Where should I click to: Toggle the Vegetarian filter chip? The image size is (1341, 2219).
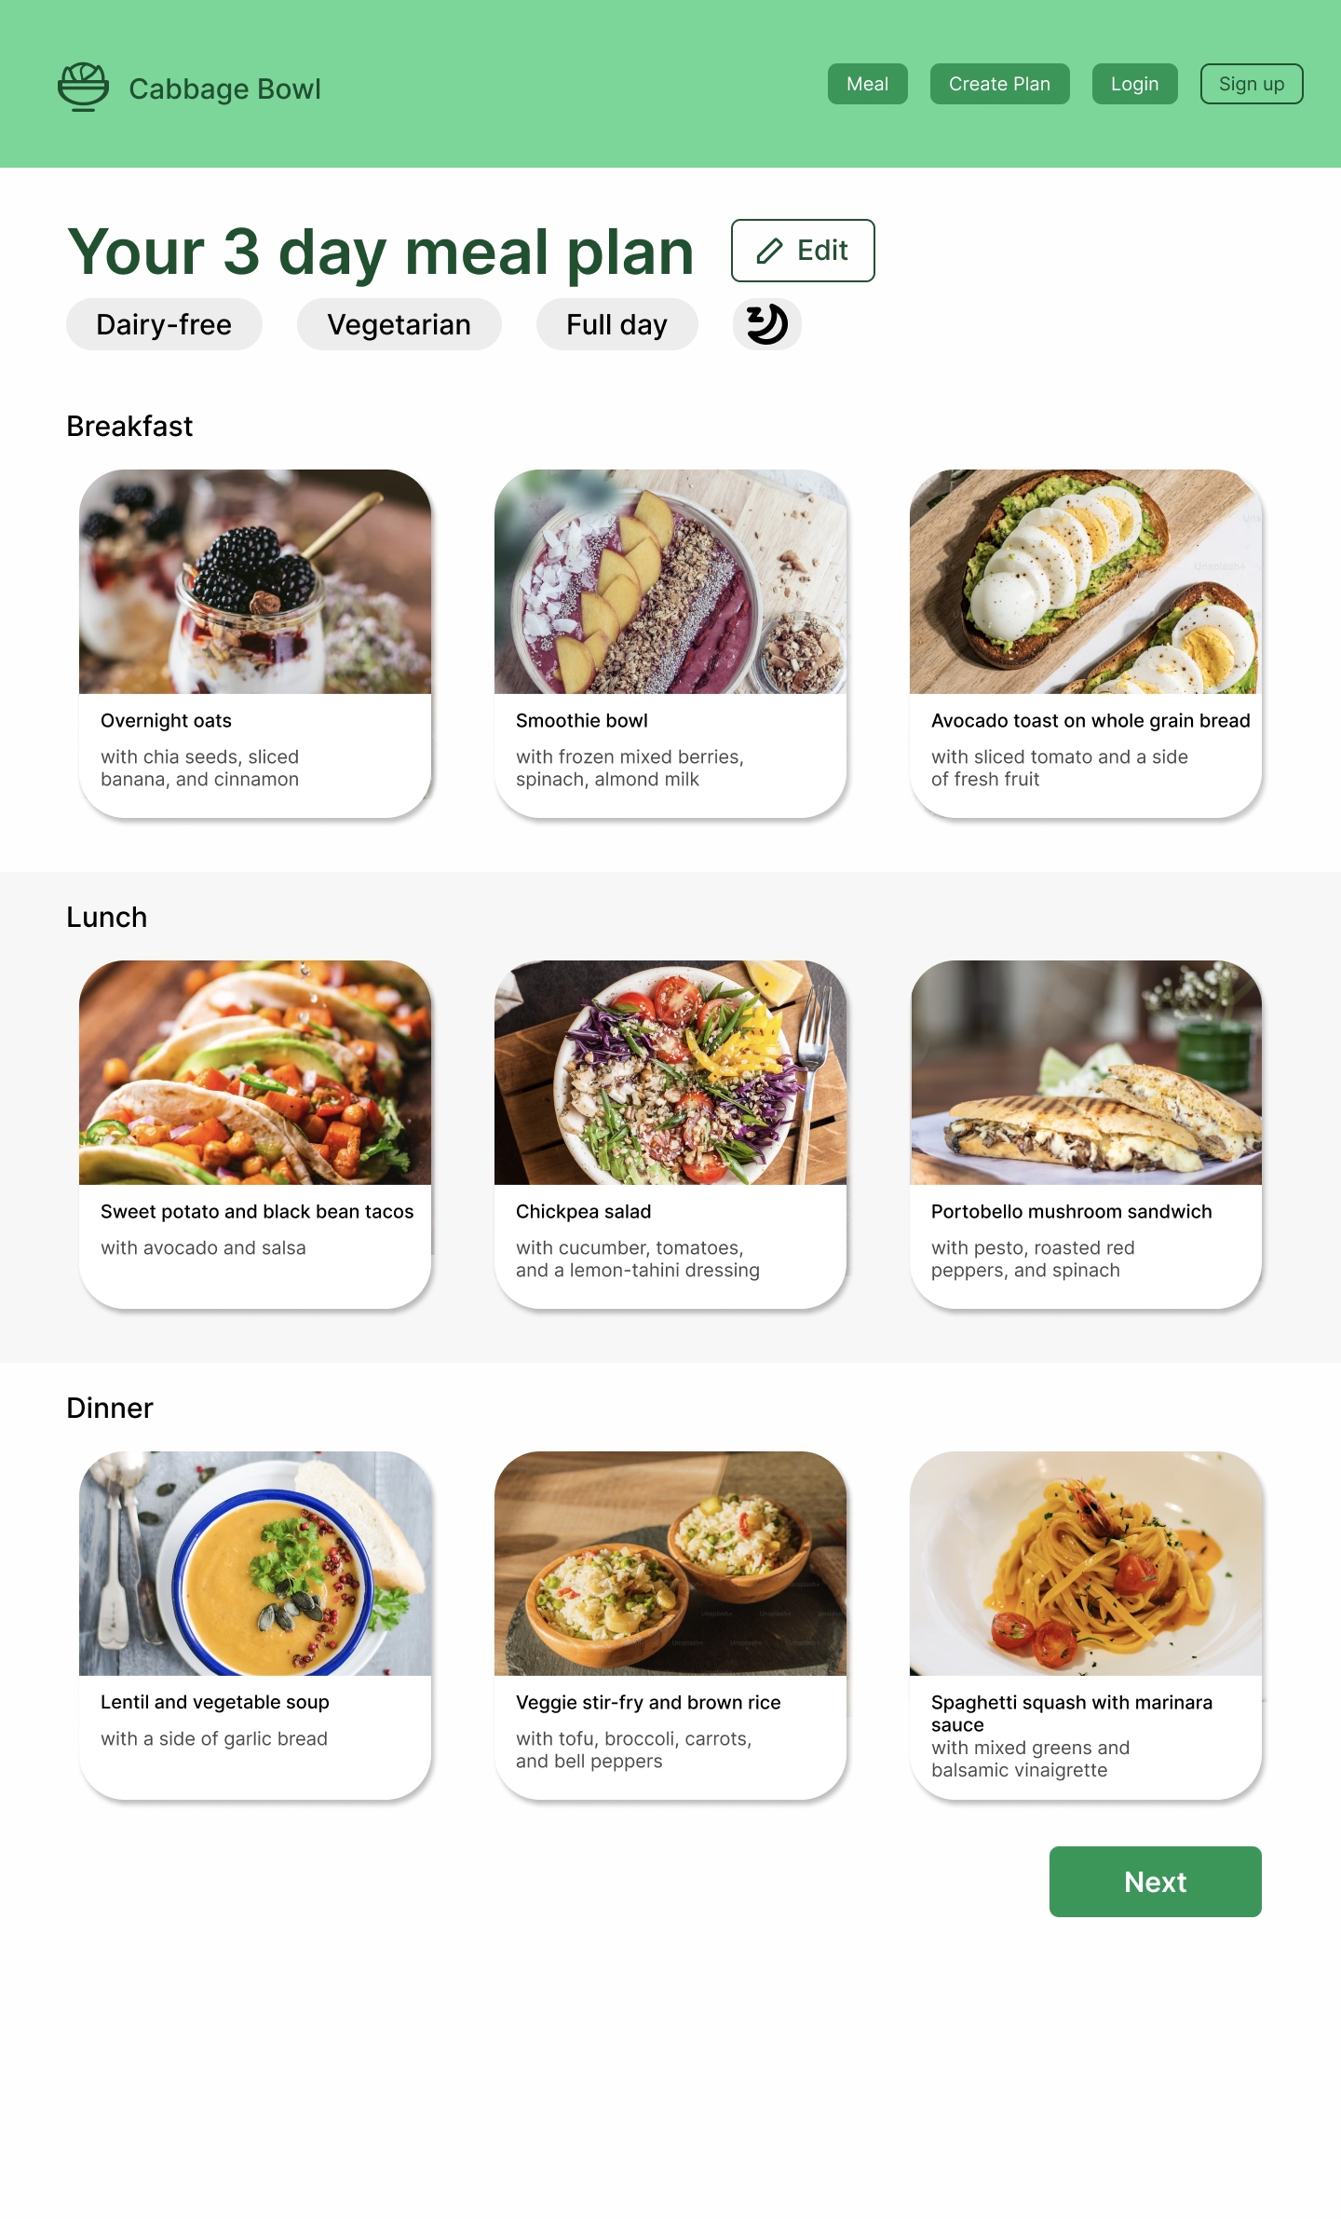click(x=399, y=324)
